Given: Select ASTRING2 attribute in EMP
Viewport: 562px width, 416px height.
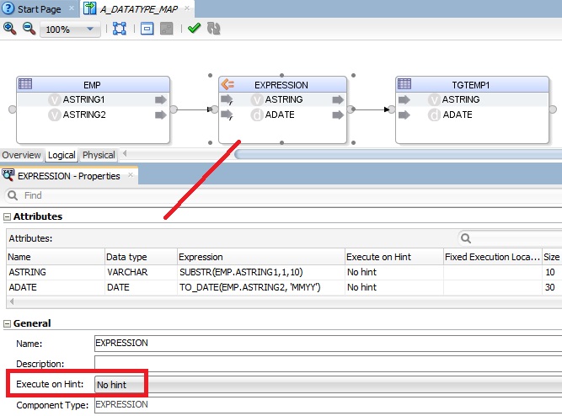Looking at the screenshot, I should pyautogui.click(x=84, y=115).
